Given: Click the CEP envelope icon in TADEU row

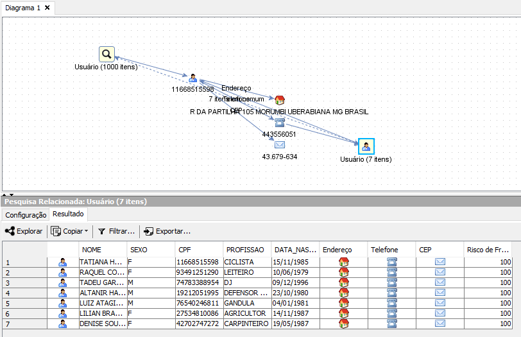Looking at the screenshot, I should pyautogui.click(x=440, y=282).
